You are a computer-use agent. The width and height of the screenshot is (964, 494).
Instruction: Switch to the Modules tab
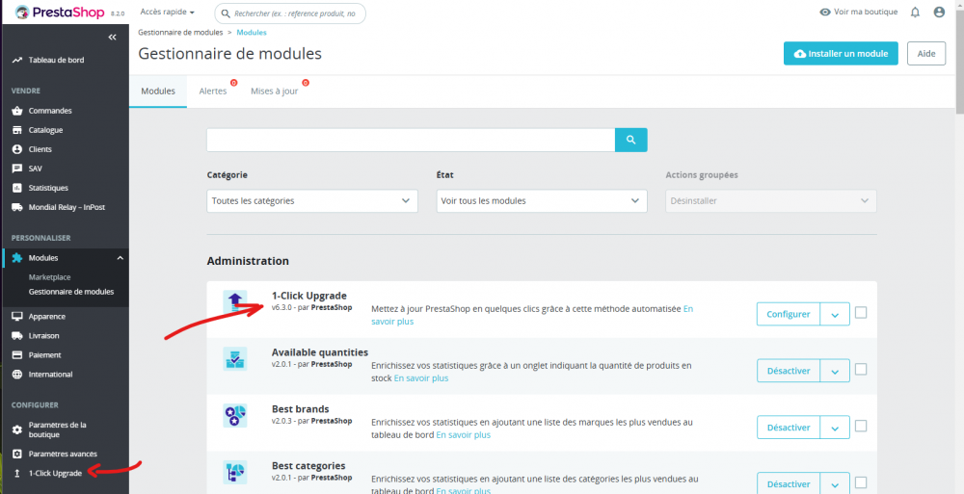pyautogui.click(x=158, y=91)
